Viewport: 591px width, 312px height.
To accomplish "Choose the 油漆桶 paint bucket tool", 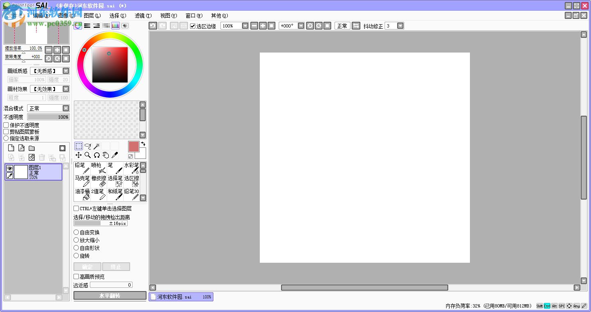I will [82, 195].
